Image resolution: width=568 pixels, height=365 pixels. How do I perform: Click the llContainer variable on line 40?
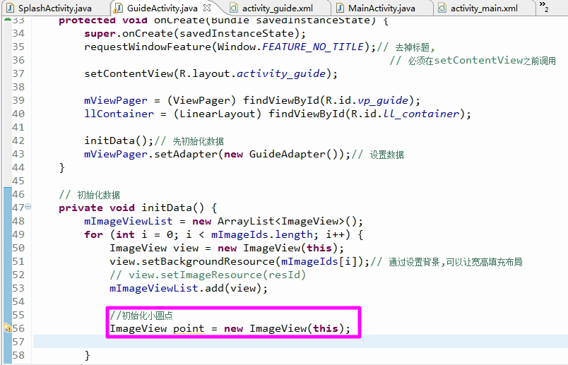click(x=119, y=114)
